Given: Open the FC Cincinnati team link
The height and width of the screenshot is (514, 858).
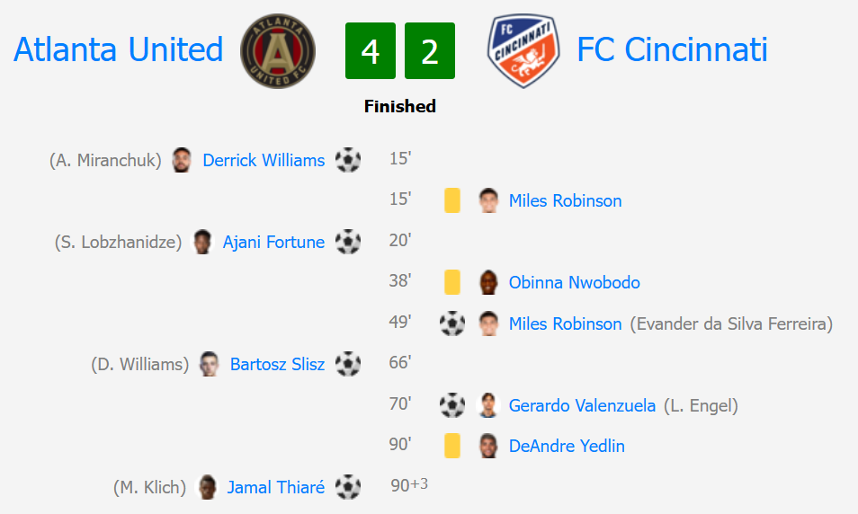Looking at the screenshot, I should 672,49.
